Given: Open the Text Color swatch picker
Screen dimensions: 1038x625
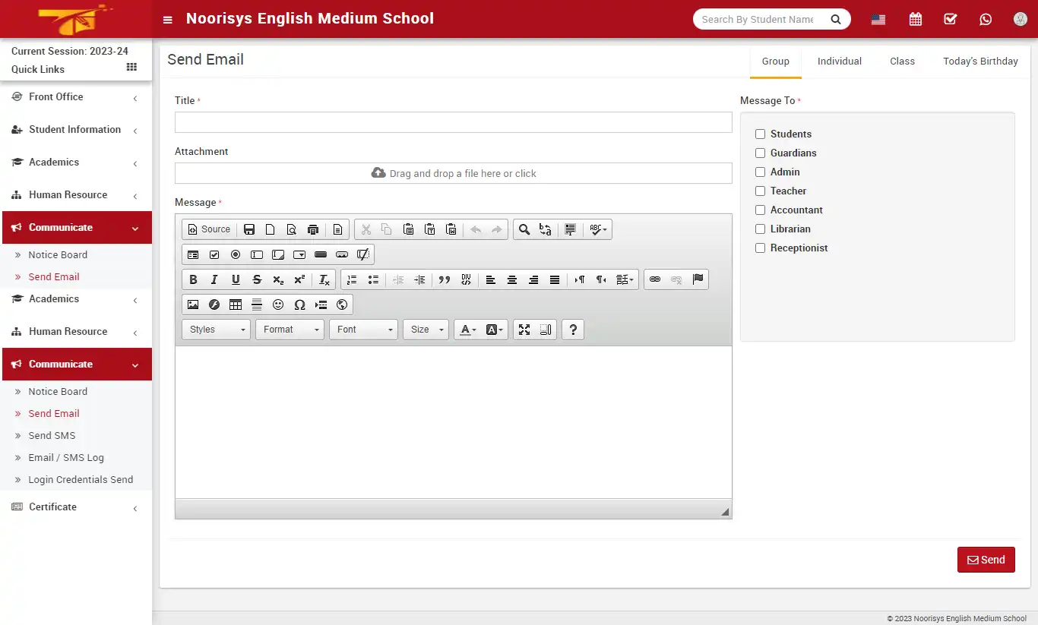Looking at the screenshot, I should pyautogui.click(x=466, y=329).
